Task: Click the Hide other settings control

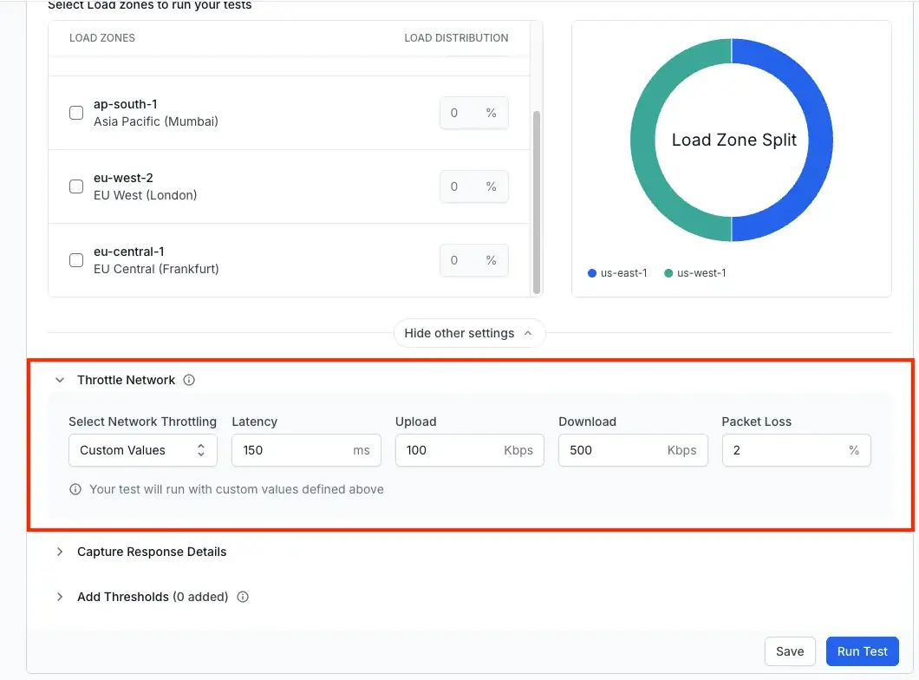Action: [469, 333]
